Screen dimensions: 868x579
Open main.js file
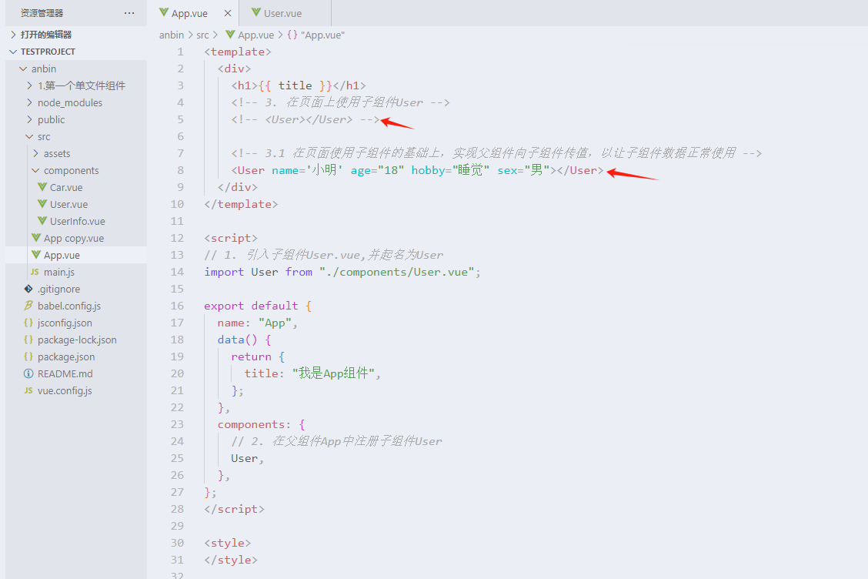click(x=76, y=272)
